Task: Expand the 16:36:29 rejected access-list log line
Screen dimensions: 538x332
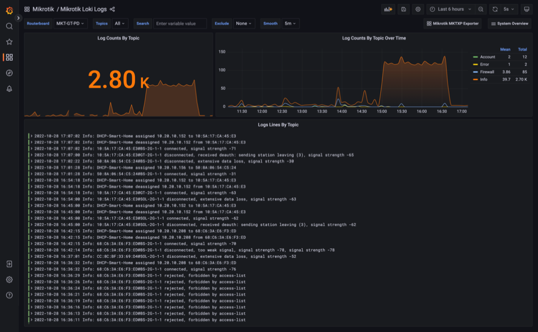Action: (x=31, y=275)
